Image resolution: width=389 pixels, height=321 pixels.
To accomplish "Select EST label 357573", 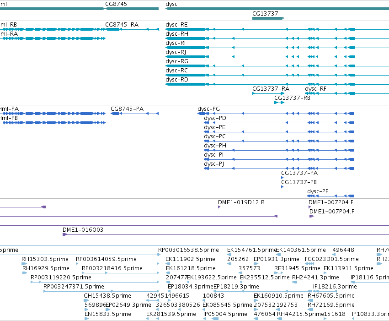I will [249, 268].
